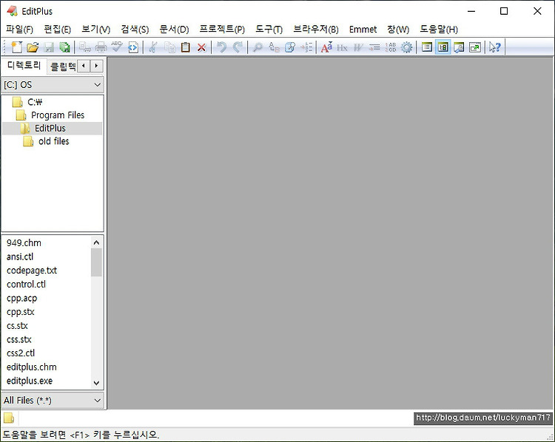Toggle the auto indent icon
555x442 pixels.
click(x=374, y=47)
